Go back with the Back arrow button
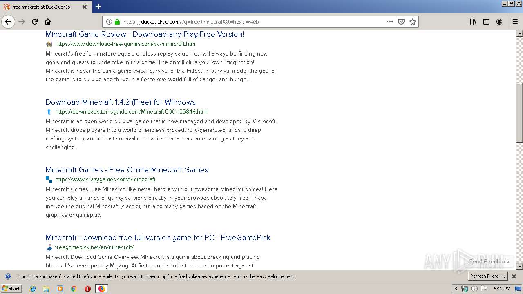 (x=8, y=22)
